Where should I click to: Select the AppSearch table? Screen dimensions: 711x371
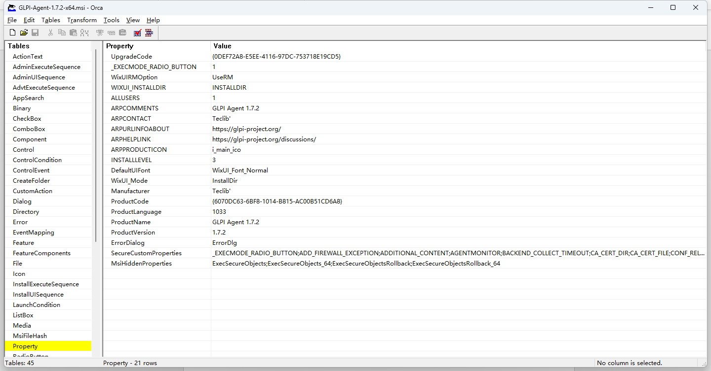28,98
